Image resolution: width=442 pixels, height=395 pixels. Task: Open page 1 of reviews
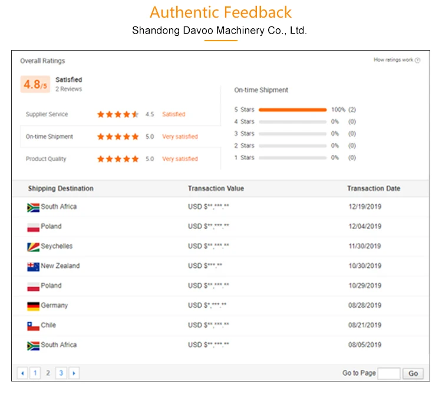point(35,373)
